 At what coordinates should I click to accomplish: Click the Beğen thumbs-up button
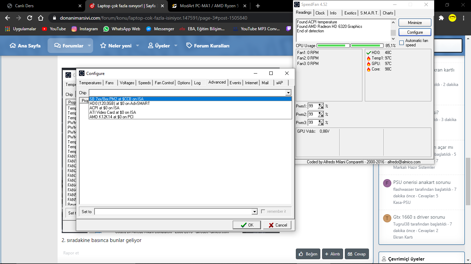pos(308,254)
